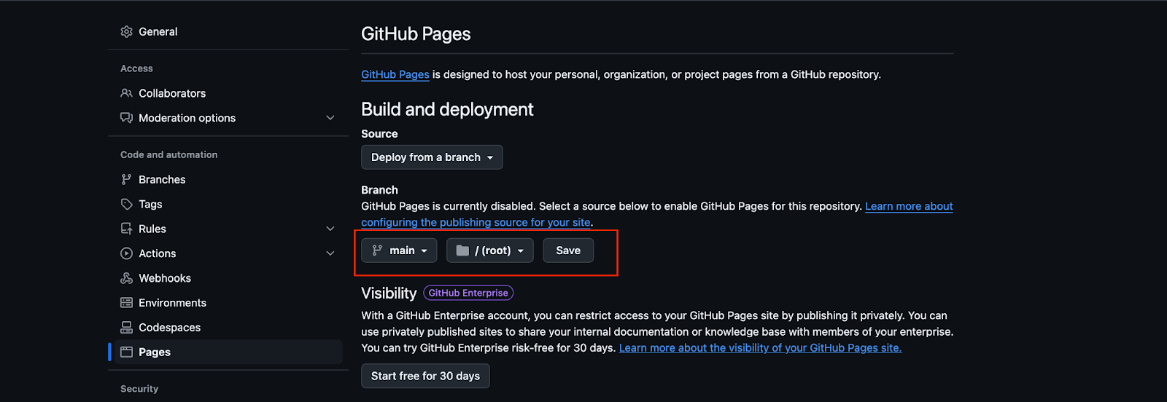The height and width of the screenshot is (402, 1167).
Task: Click the Codespaces icon
Action: pos(126,328)
